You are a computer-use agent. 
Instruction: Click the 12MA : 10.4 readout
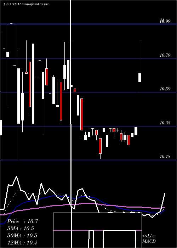tap(22, 242)
